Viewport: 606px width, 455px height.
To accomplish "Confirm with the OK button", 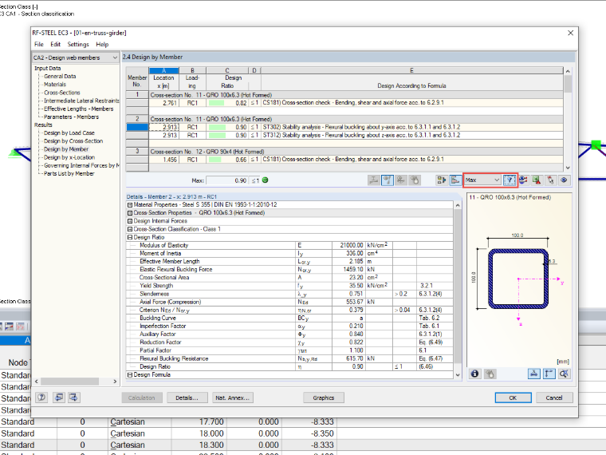I will click(x=513, y=398).
